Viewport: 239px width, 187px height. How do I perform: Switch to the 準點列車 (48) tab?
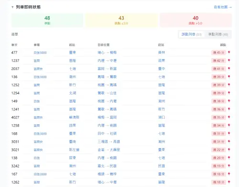(218, 34)
